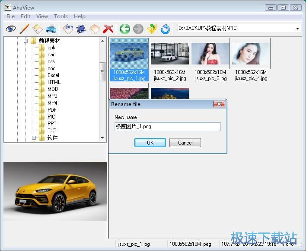The height and width of the screenshot is (251, 306).
Task: Click Cancel in Rename file dialog
Action: click(x=185, y=142)
